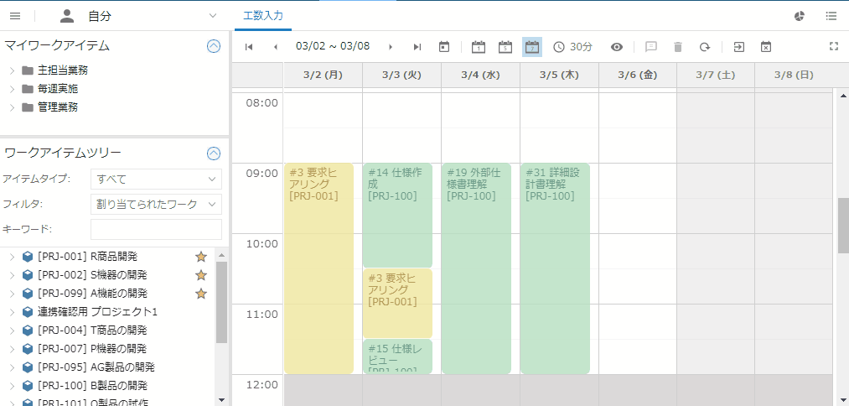Go to today calendar icon
The image size is (849, 406).
(444, 47)
